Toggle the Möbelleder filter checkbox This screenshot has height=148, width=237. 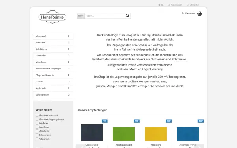coord(37,131)
